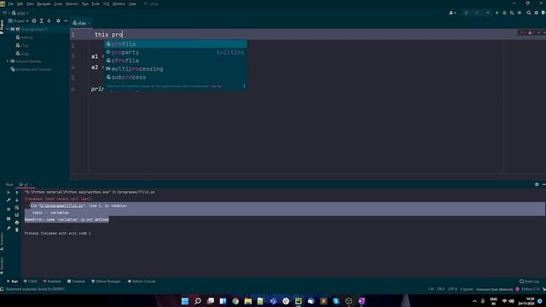Screen dimensions: 546x307
Task: Clear console with trash icon
Action: point(17,229)
